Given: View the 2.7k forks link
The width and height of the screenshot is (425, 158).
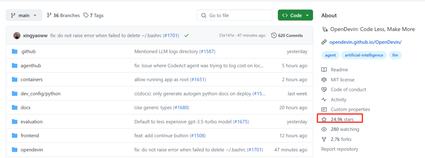Looking at the screenshot, I should [341, 140].
